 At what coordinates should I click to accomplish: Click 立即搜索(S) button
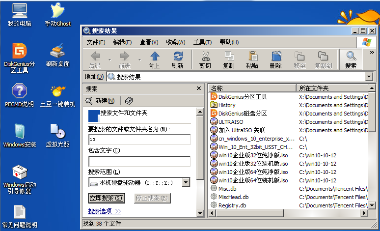[x=107, y=198]
